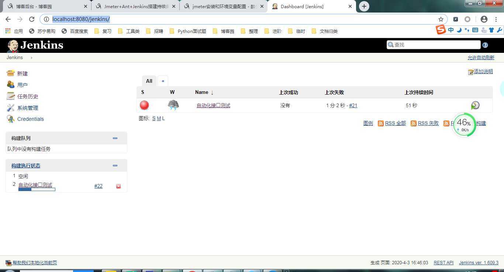Open RSS 失败 feed link
This screenshot has height=272, width=504.
tap(428, 123)
